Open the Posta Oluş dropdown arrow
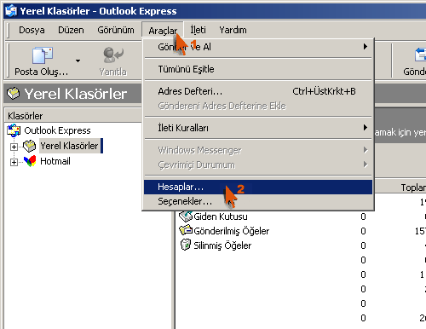Image resolution: width=426 pixels, height=329 pixels. point(78,61)
